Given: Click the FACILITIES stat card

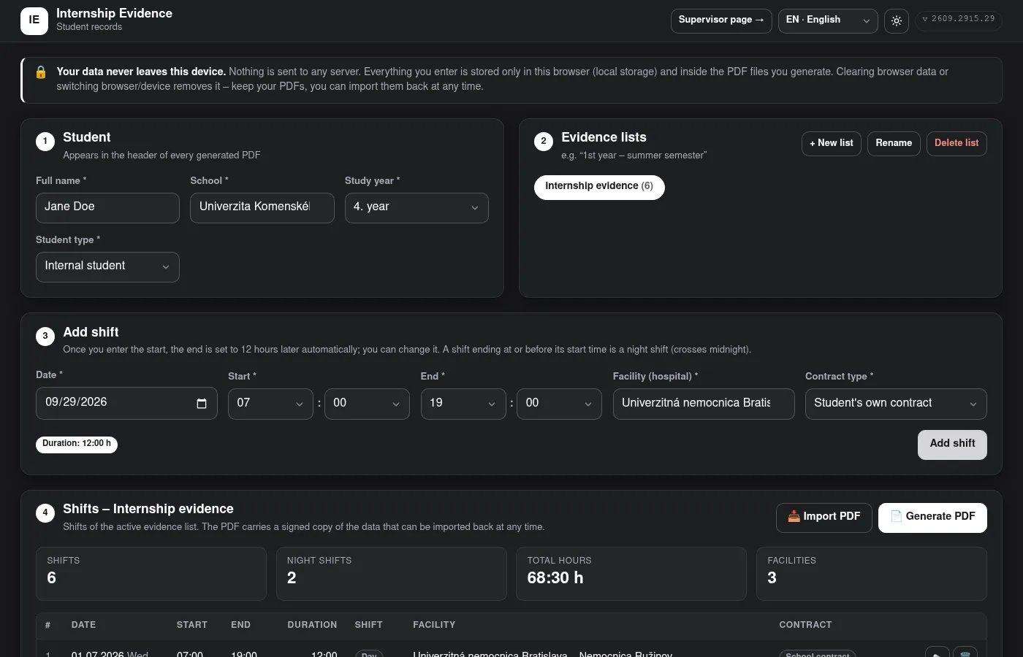Looking at the screenshot, I should click(872, 574).
